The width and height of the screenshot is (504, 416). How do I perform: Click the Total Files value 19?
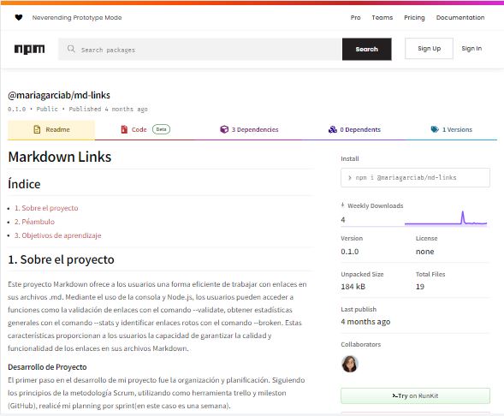[420, 287]
